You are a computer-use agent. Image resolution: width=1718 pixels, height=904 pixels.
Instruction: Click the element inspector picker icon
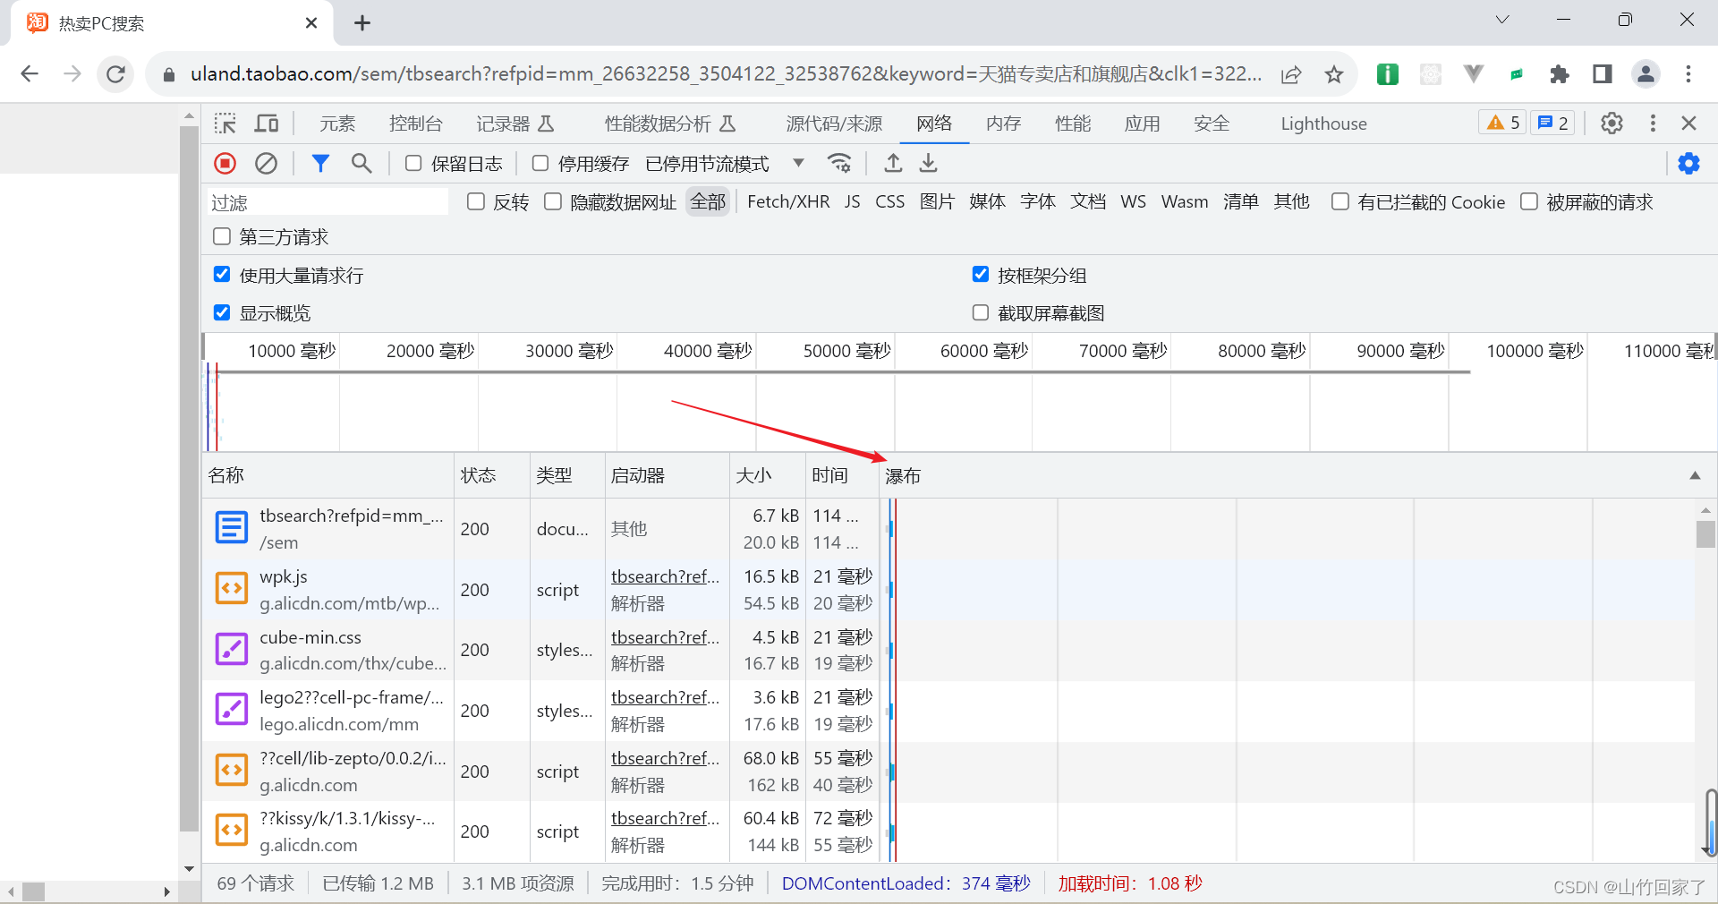(225, 124)
